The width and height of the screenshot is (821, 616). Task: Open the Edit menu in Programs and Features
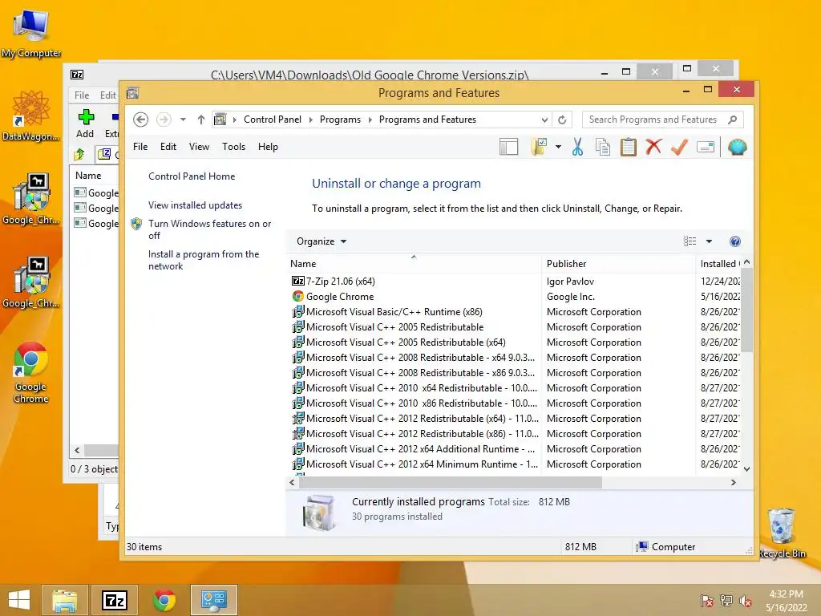click(168, 147)
